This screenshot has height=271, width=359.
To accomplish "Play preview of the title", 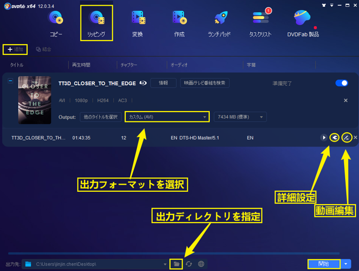I will click(324, 138).
